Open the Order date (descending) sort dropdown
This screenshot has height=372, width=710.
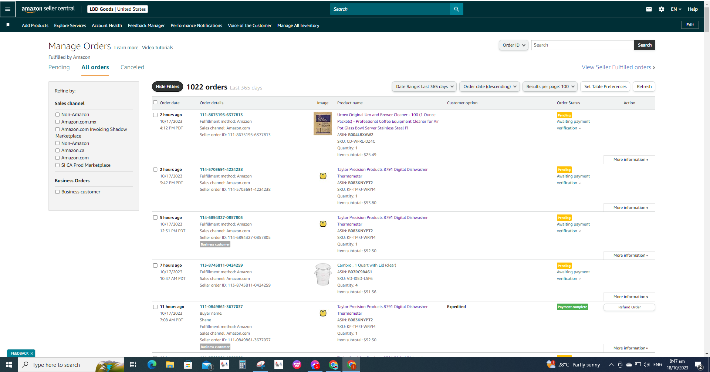490,87
